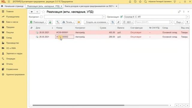Click copy document icon next to Реализация
The image size is (192, 108).
pyautogui.click(x=50, y=22)
